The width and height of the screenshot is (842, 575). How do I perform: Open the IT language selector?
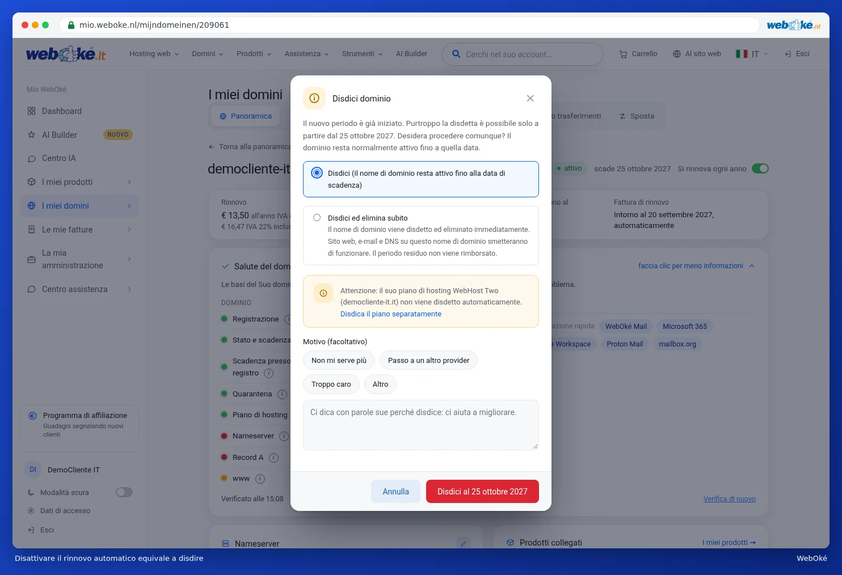point(752,54)
